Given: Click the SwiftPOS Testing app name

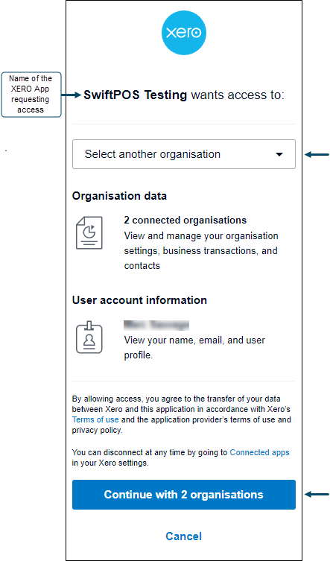Looking at the screenshot, I should 136,95.
